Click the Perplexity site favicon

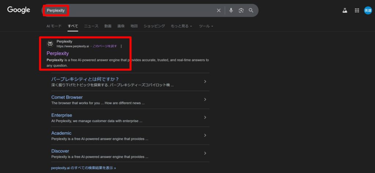coord(50,44)
